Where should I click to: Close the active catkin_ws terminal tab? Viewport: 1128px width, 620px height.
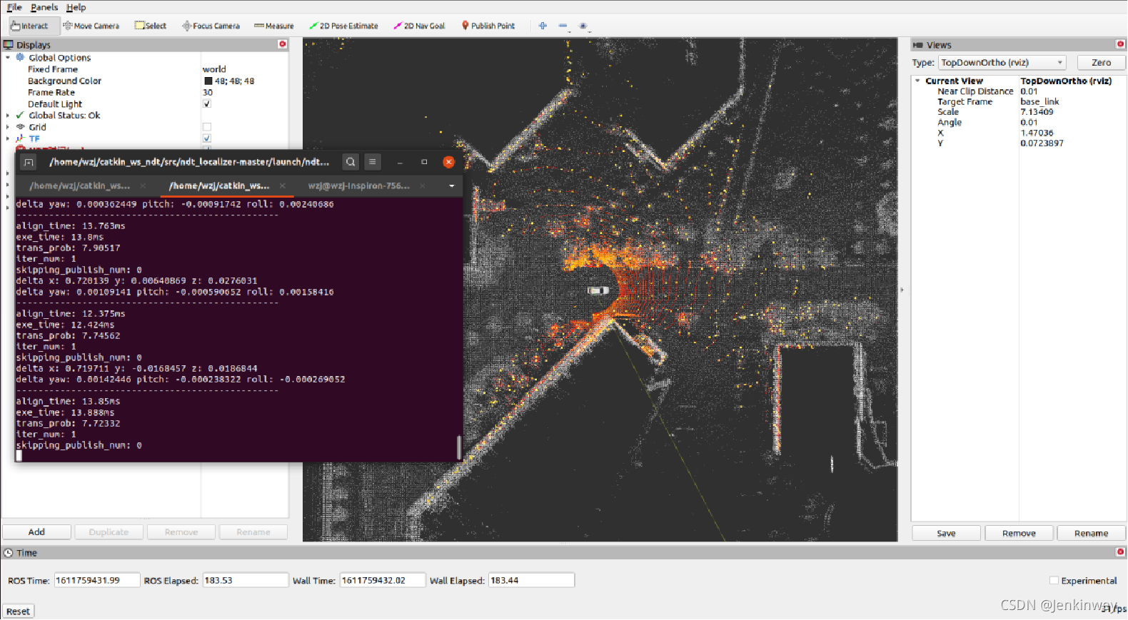(x=283, y=186)
